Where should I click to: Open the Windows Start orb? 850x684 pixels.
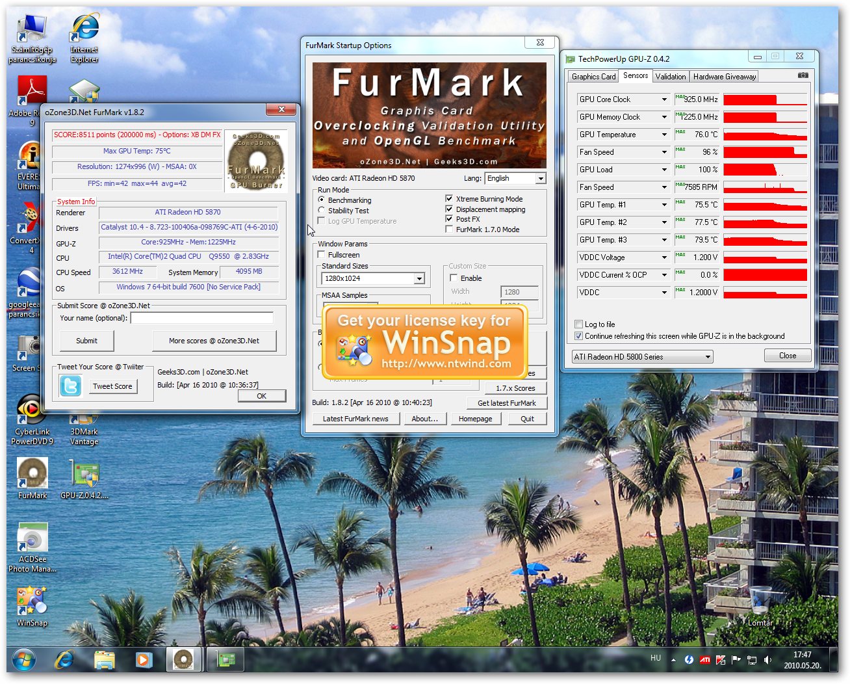[23, 661]
